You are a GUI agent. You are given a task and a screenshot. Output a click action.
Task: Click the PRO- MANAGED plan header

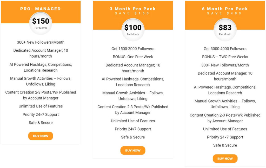point(41,9)
